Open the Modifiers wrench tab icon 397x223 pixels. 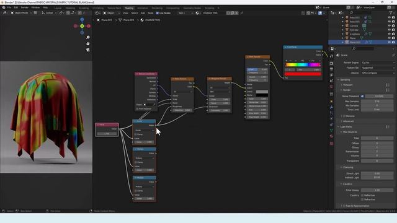(x=331, y=107)
